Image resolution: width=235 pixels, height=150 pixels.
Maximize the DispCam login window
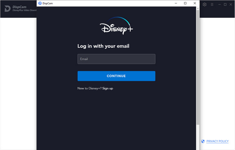(x=185, y=3)
